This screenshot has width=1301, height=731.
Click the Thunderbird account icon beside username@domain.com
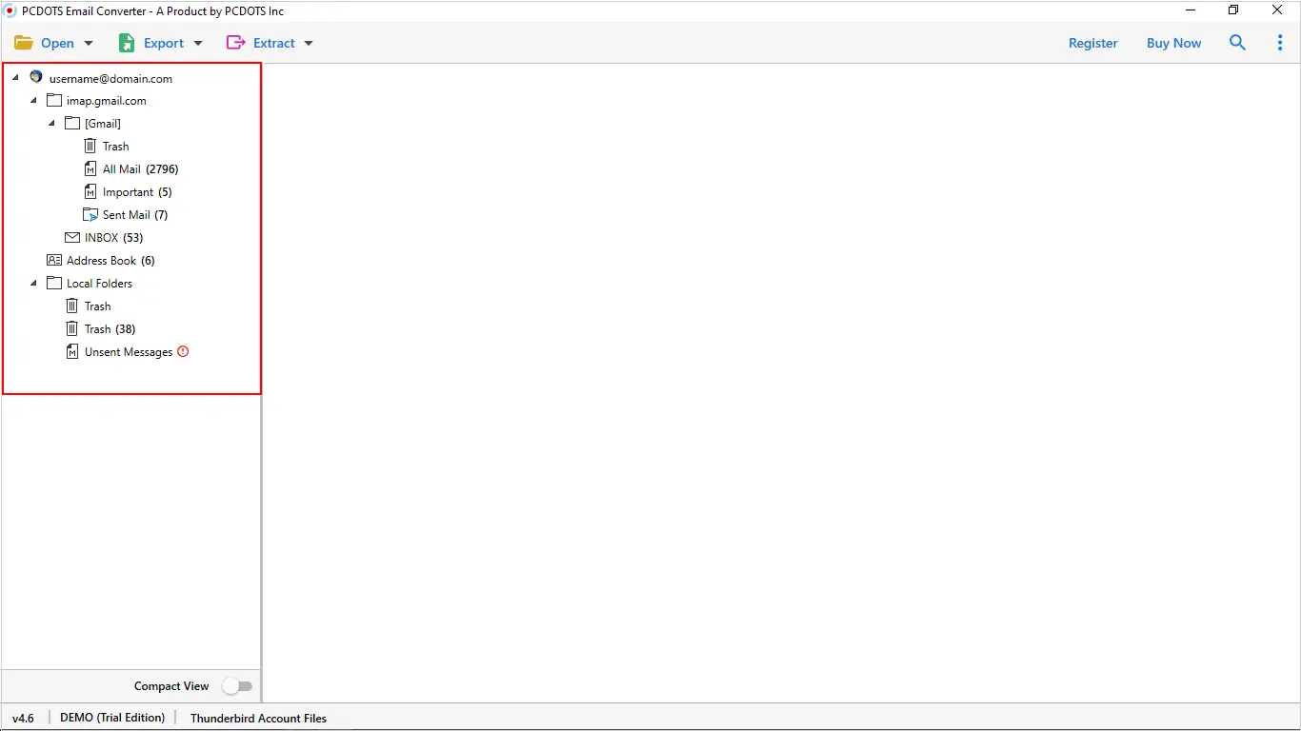point(36,77)
